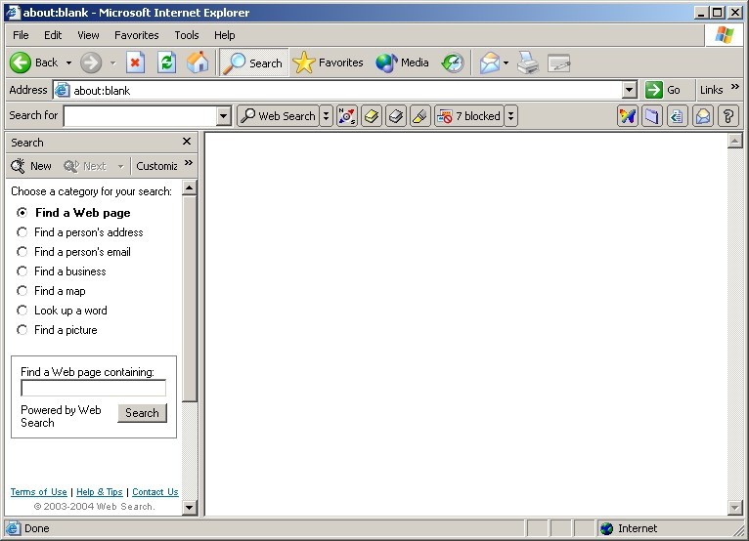
Task: Click the Search button in the search form
Action: point(142,413)
